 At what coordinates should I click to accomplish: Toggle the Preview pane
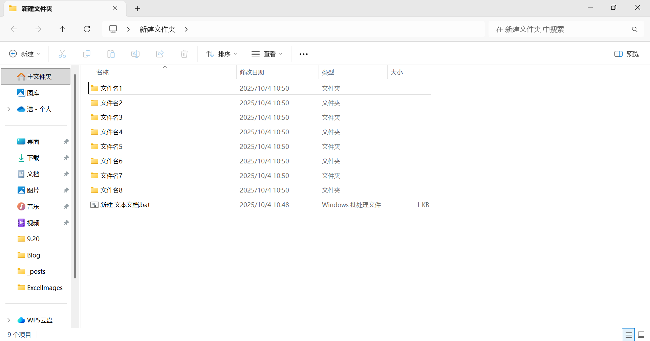pyautogui.click(x=626, y=54)
